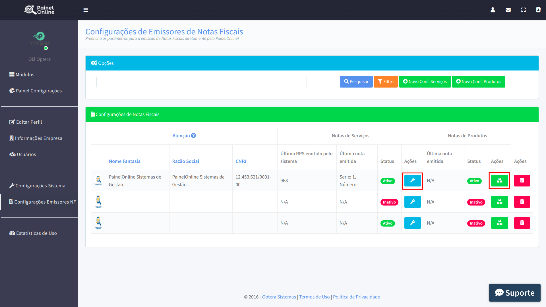This screenshot has width=546, height=307.
Task: Click Novo Conf. Produtos button
Action: point(478,82)
